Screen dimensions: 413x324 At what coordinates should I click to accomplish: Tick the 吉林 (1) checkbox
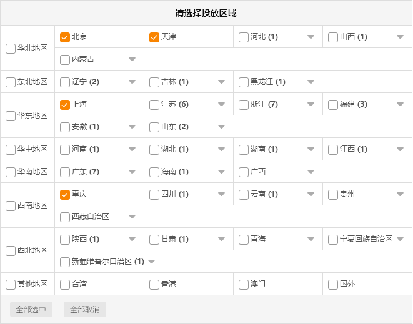coord(154,82)
